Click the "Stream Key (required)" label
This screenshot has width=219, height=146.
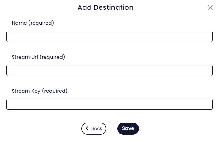tap(40, 91)
